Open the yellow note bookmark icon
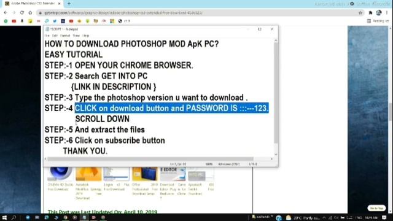This screenshot has height=221, width=393. 30,21
